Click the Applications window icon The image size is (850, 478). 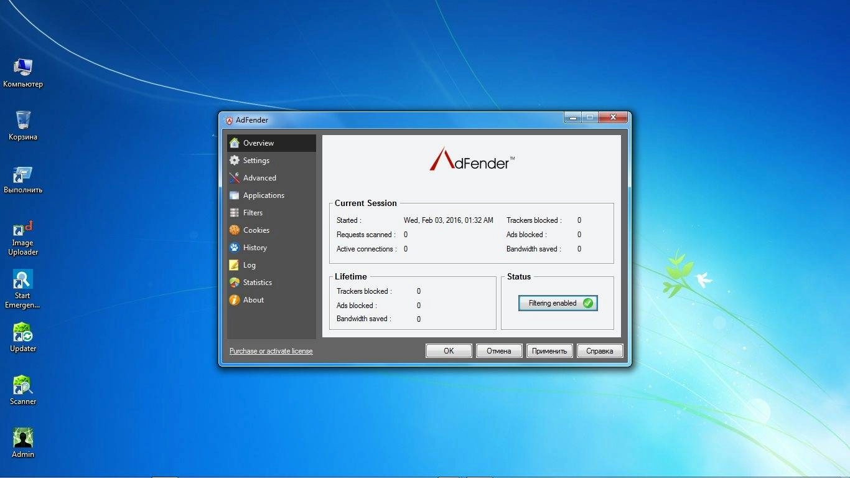pyautogui.click(x=234, y=195)
